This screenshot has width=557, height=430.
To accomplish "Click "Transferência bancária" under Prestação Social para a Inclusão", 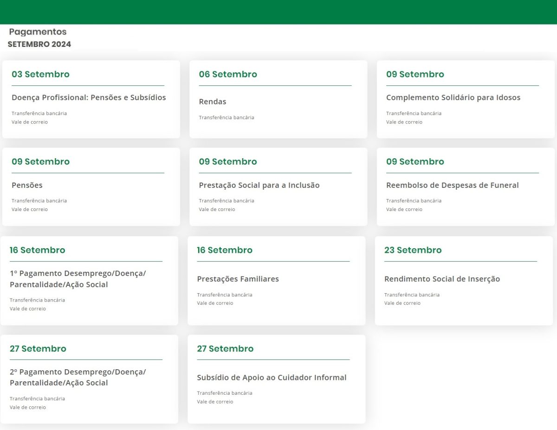I will click(227, 201).
